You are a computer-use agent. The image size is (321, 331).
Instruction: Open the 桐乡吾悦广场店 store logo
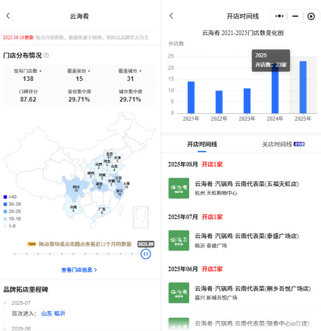(179, 293)
